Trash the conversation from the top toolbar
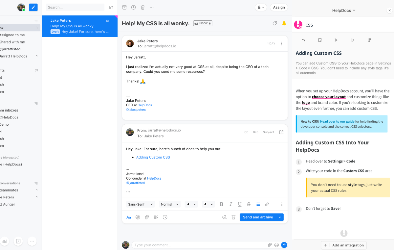Screen dimensions: 394x250 tap(142, 7)
